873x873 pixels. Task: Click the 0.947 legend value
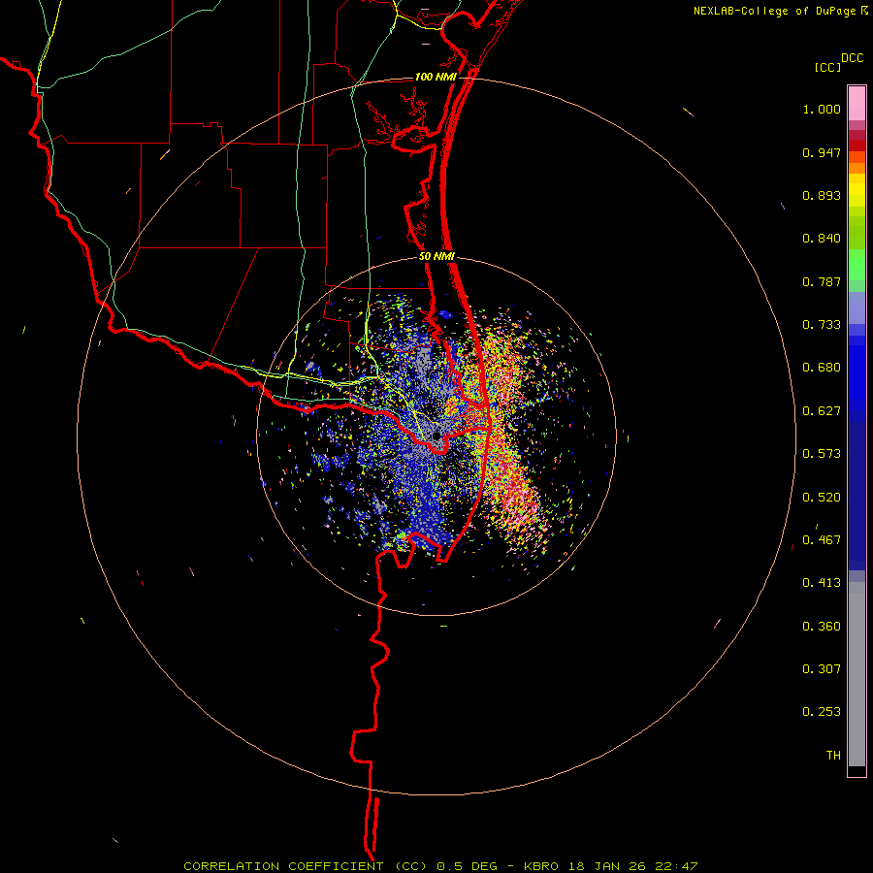pos(822,152)
